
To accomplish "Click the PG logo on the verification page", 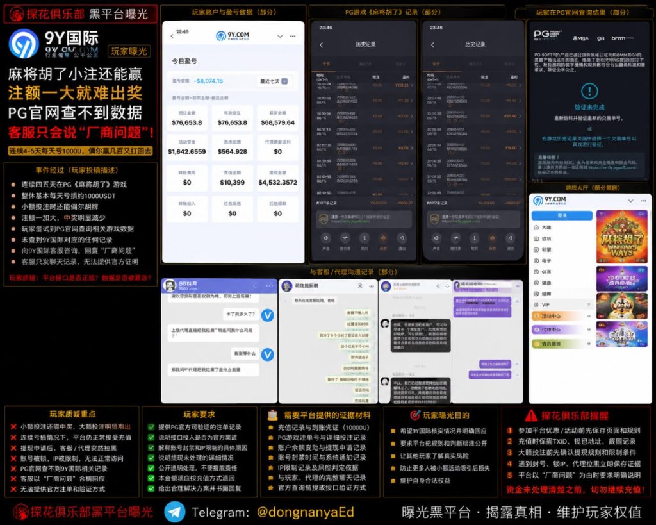I will point(547,36).
